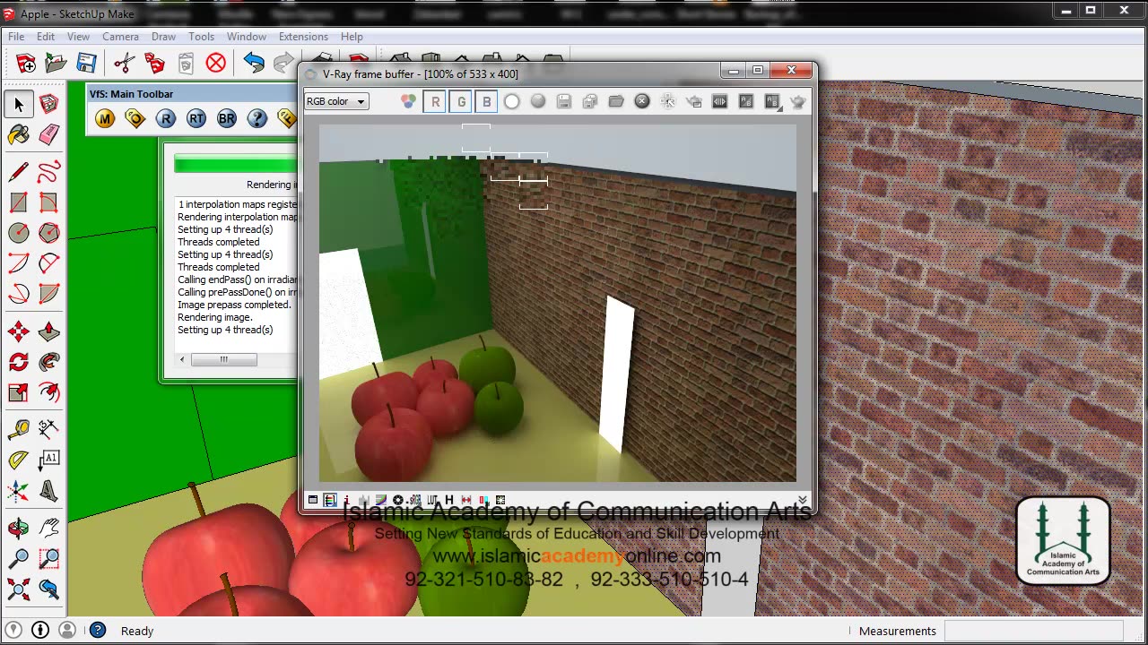Toggle track mouse while rendering
The width and height of the screenshot is (1148, 645).
(668, 101)
